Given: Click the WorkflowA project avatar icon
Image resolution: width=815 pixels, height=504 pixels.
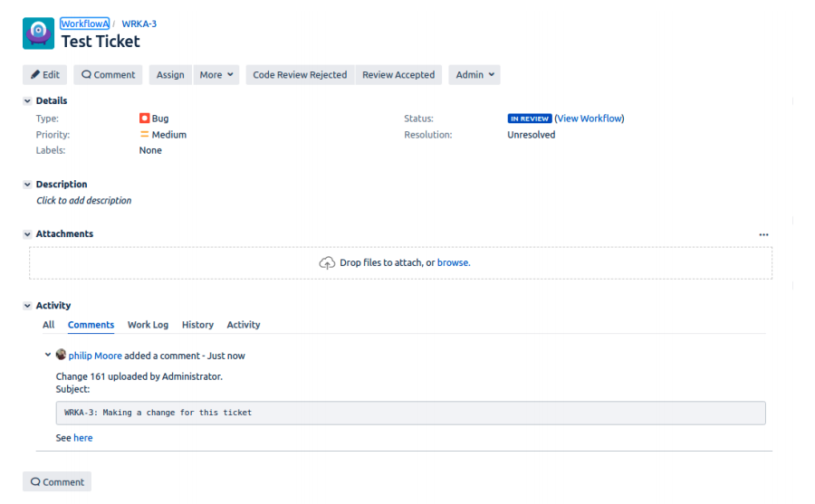Looking at the screenshot, I should (38, 33).
